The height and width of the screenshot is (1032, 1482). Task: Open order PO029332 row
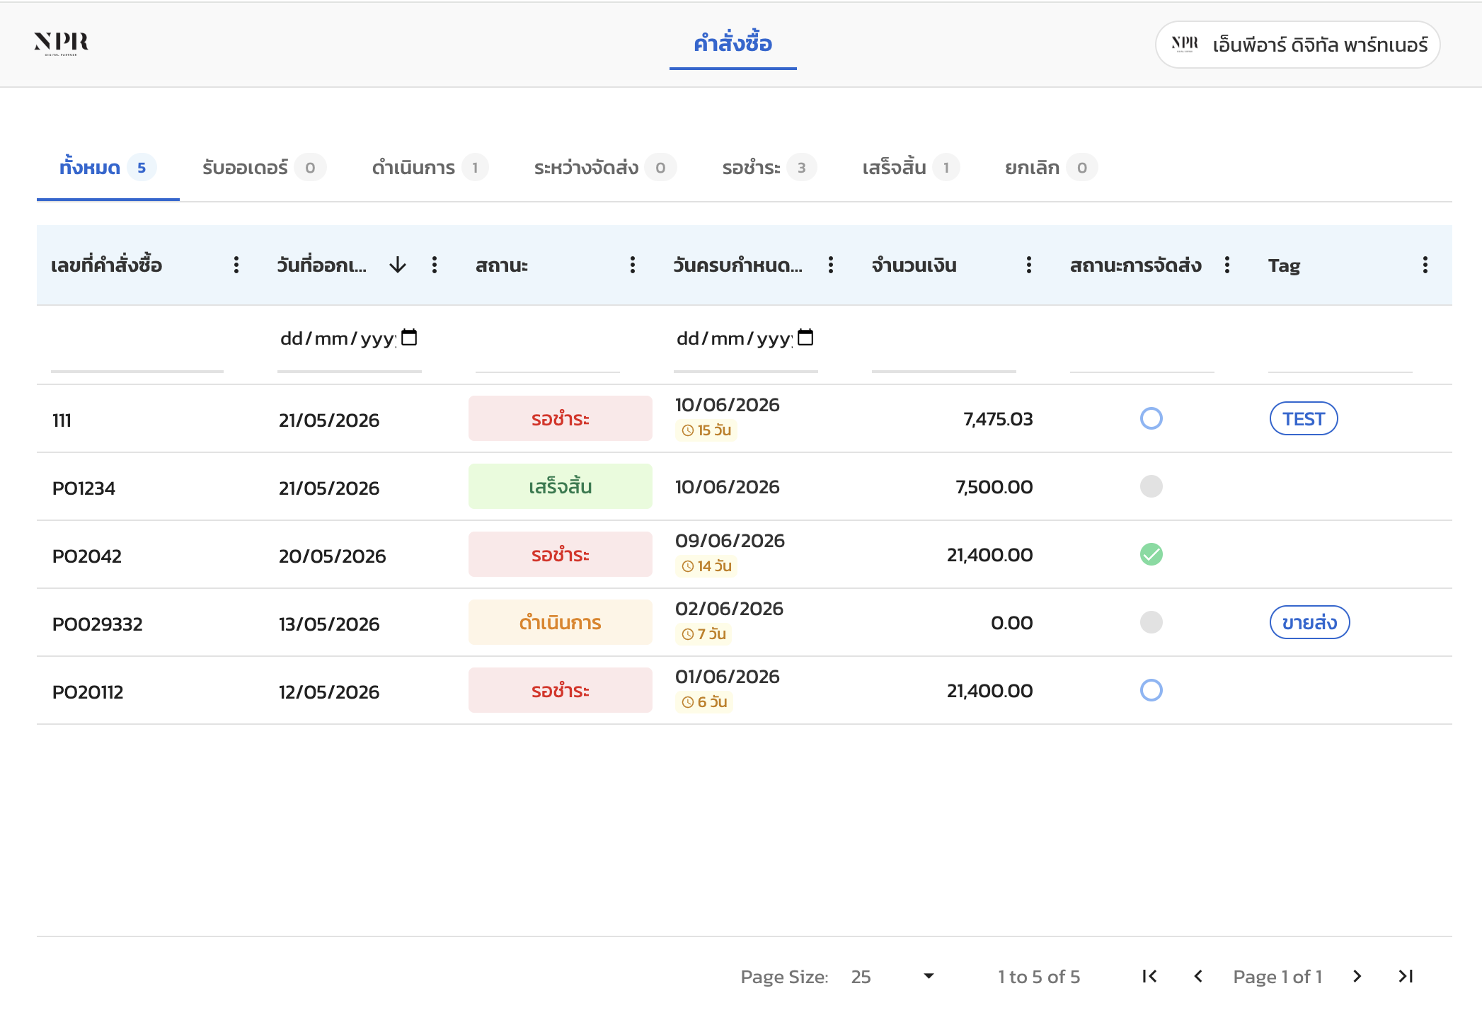745,623
